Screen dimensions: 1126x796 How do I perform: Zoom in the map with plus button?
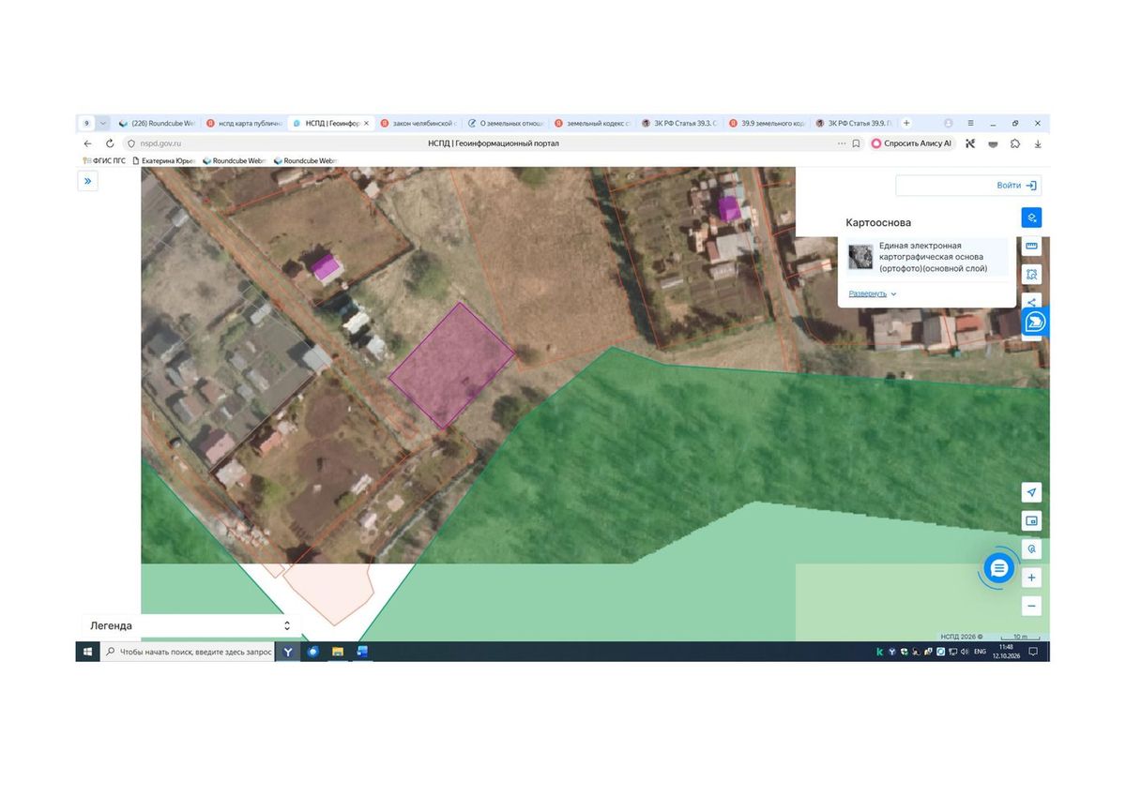click(1031, 578)
